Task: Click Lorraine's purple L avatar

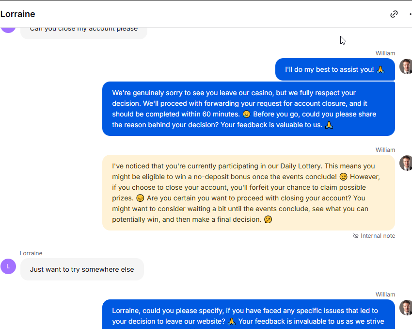Action: [x=8, y=266]
